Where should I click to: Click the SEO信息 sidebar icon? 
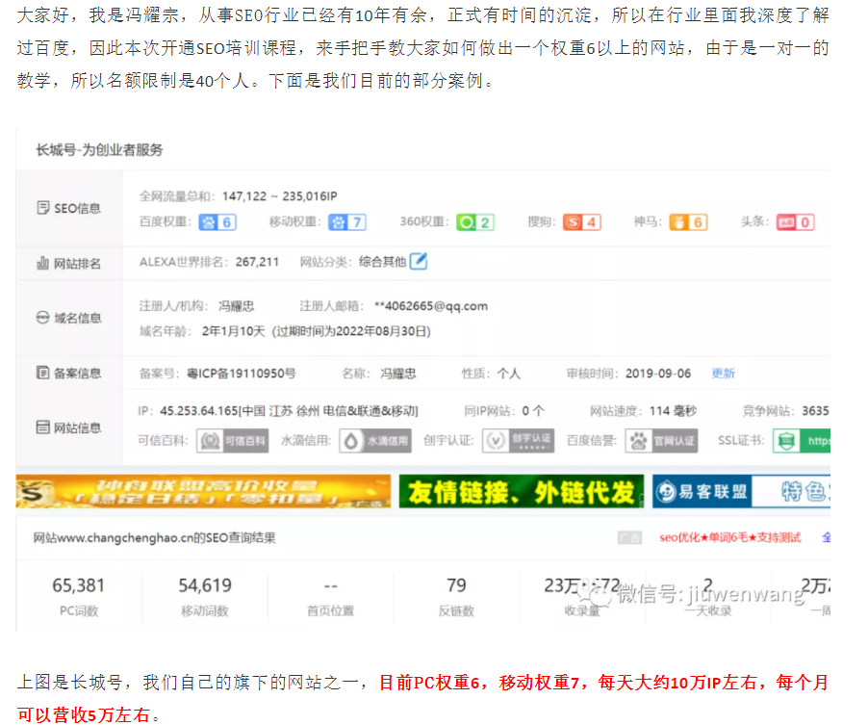pyautogui.click(x=42, y=208)
